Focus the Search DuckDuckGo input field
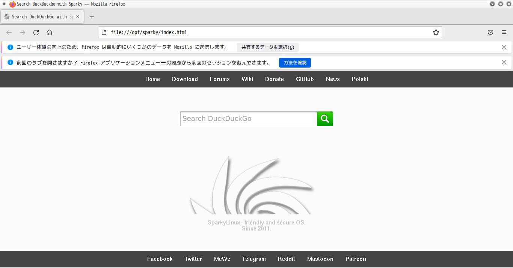This screenshot has width=513, height=268. 249,119
